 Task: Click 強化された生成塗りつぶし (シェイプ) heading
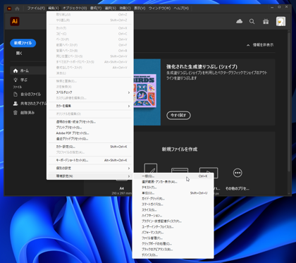[202, 66]
